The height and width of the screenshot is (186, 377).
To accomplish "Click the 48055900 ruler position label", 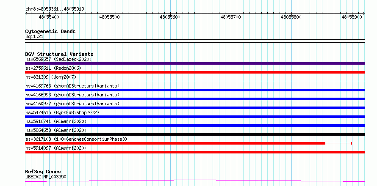I will [x=352, y=17].
